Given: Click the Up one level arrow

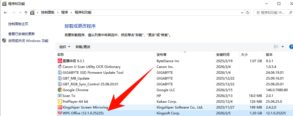Looking at the screenshot, I should point(26,13).
